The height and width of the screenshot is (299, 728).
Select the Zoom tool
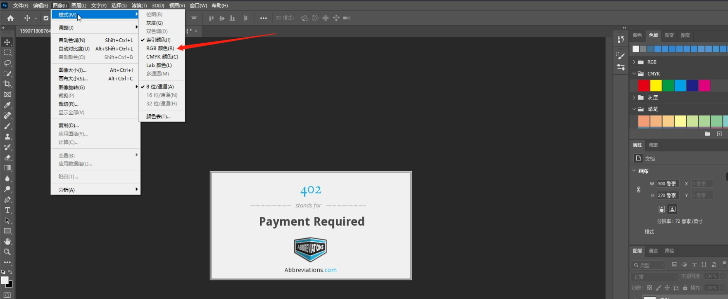7,252
